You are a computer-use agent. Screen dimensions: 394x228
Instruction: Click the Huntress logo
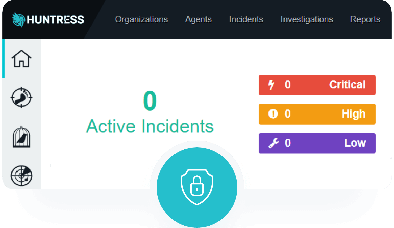(x=48, y=19)
